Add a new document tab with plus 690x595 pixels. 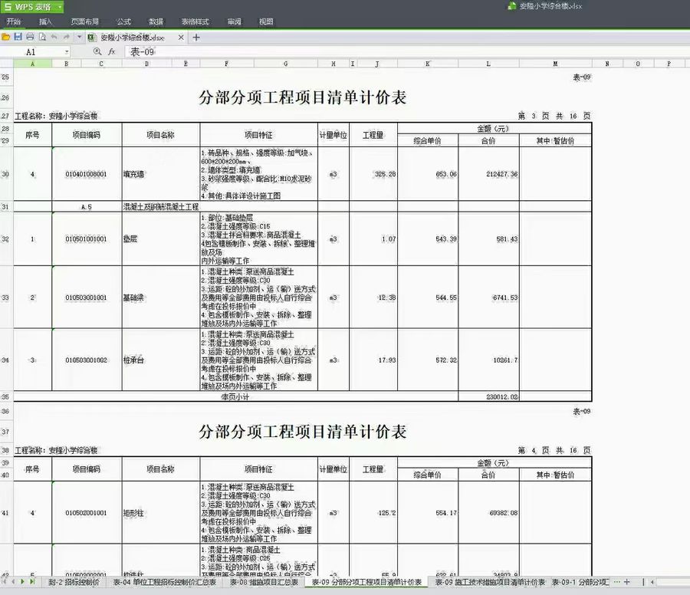coord(196,38)
